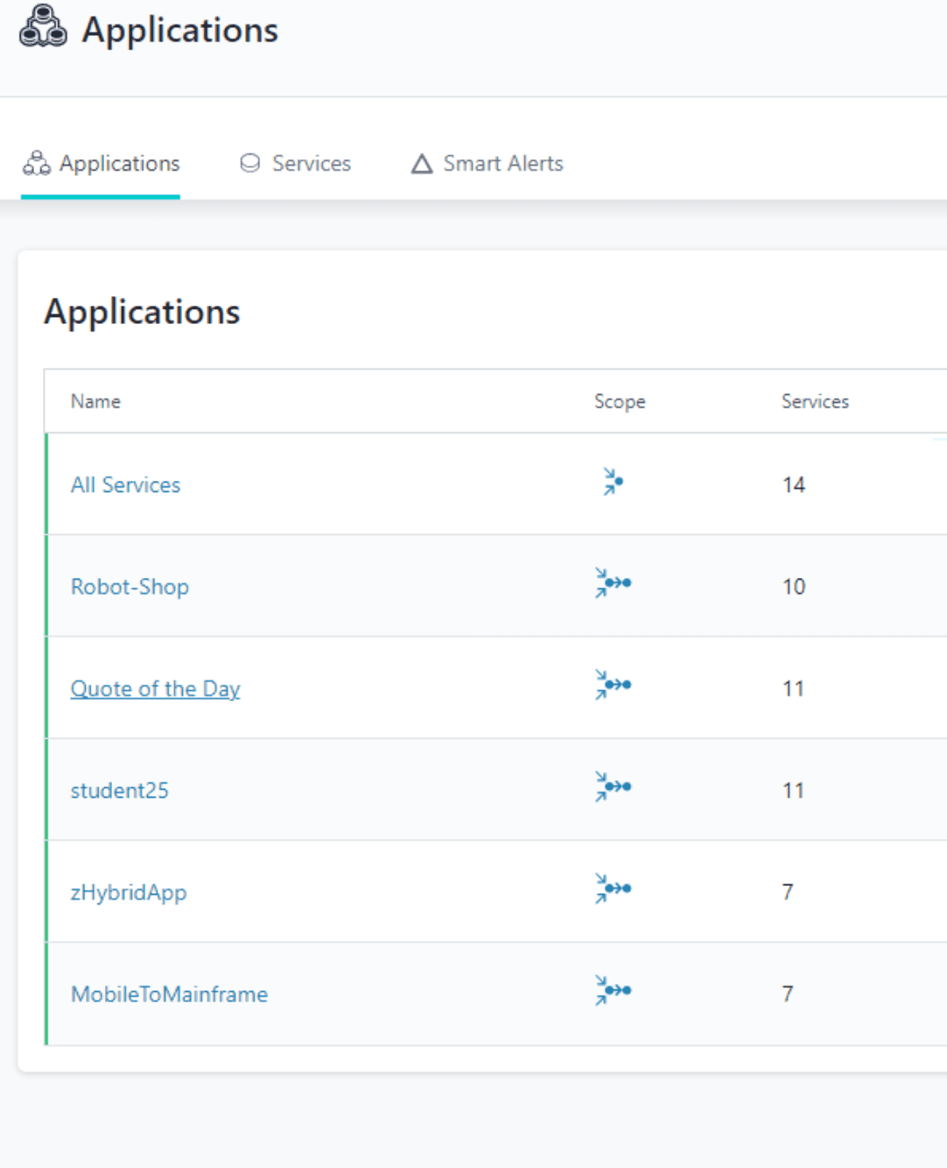Open the student25 application
Viewport: 947px width, 1168px height.
point(119,791)
